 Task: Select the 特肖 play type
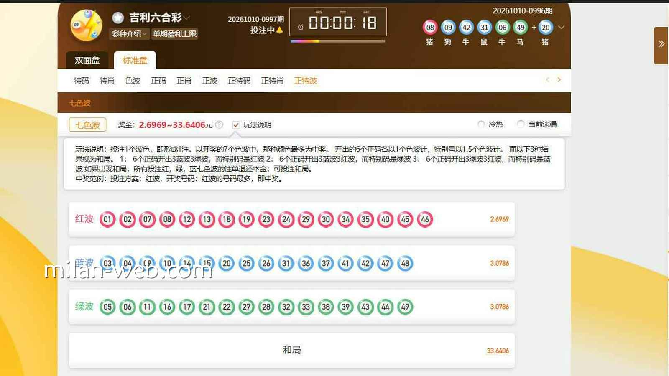pos(107,81)
